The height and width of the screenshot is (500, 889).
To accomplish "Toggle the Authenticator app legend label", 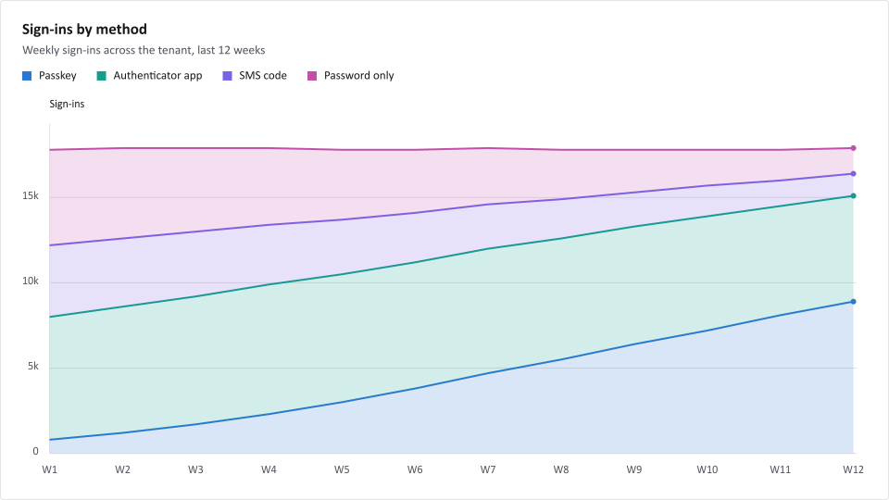I will pos(157,76).
